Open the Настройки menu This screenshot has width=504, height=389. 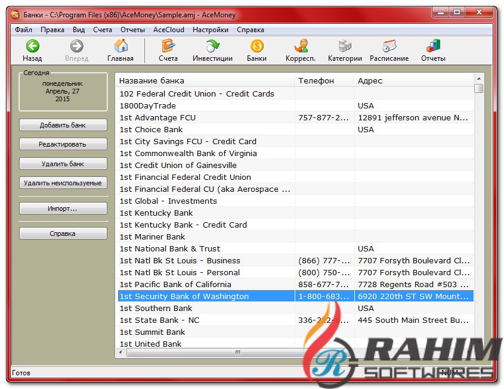click(x=210, y=30)
